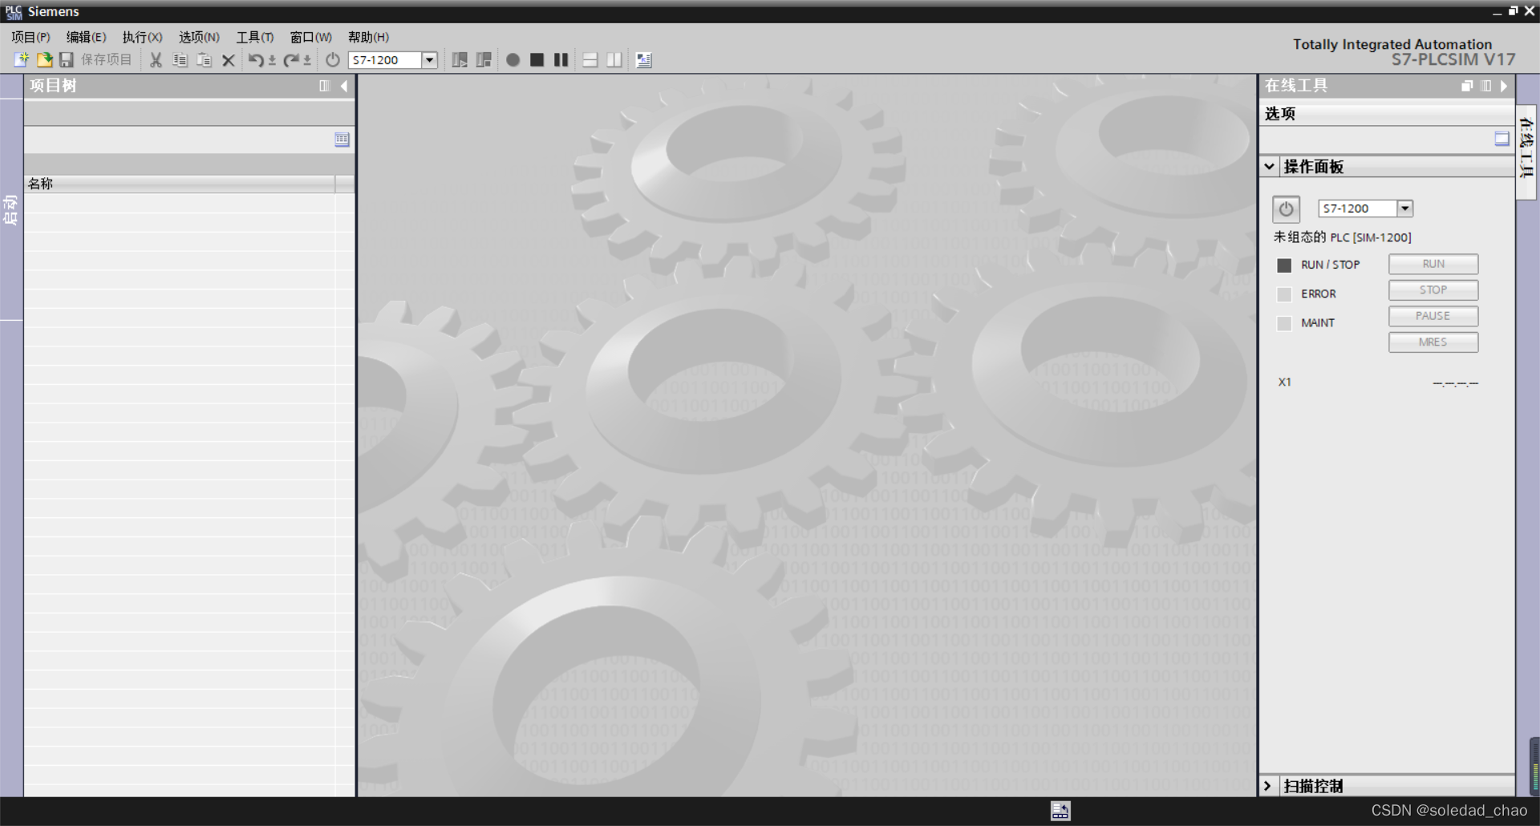Viewport: 1540px width, 826px height.
Task: Split editor area vertically icon
Action: (x=614, y=60)
